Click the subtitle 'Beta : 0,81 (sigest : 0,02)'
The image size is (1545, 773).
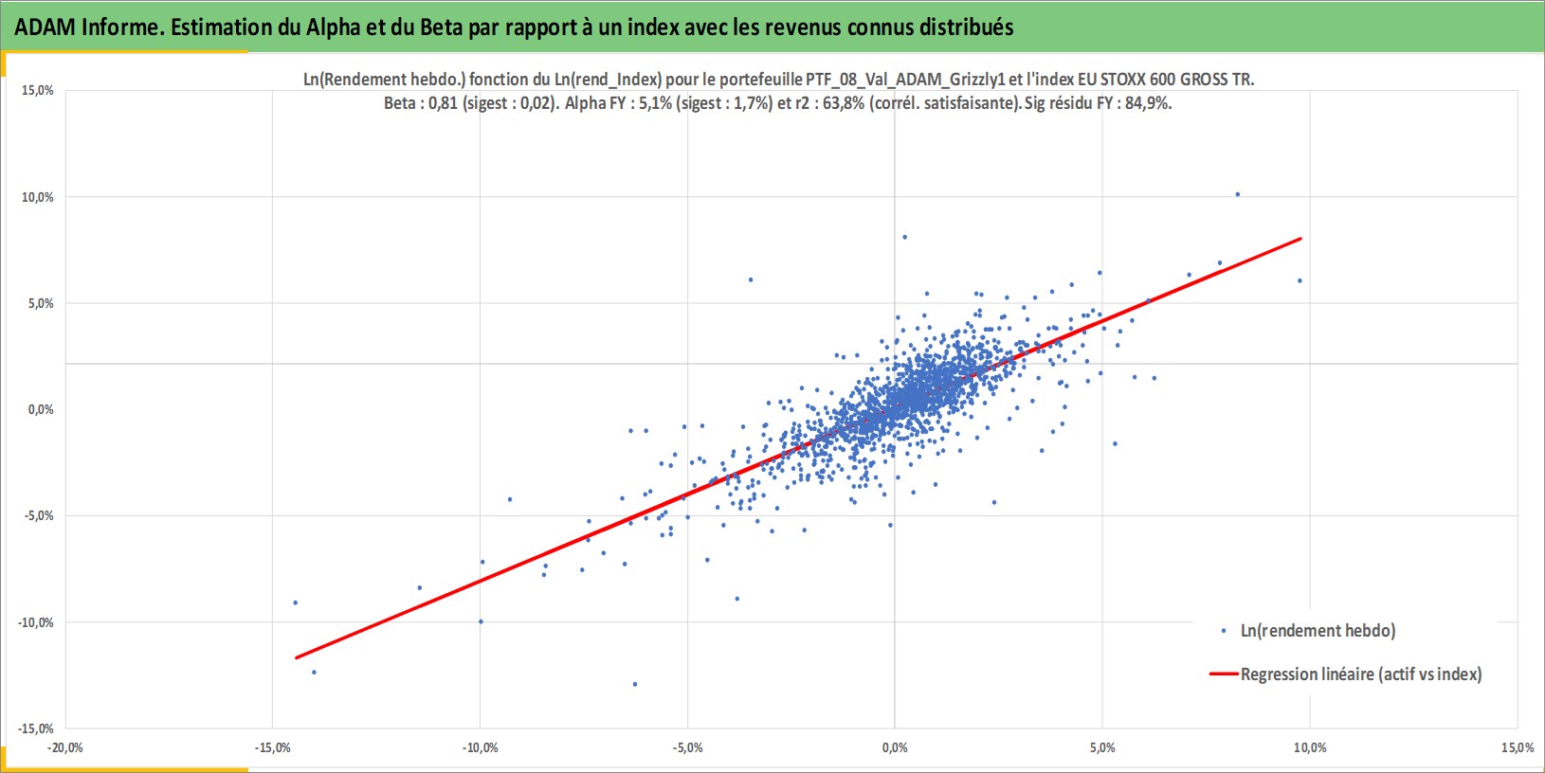click(470, 103)
